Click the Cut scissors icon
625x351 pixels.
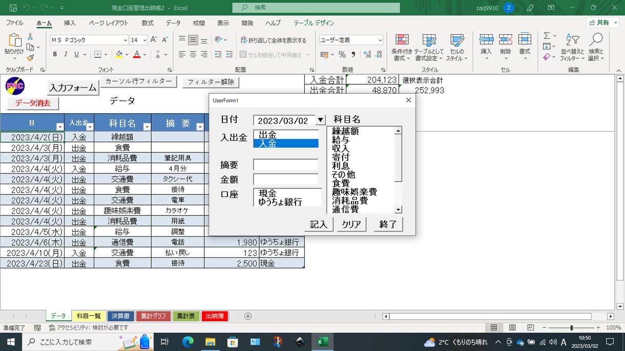click(30, 37)
